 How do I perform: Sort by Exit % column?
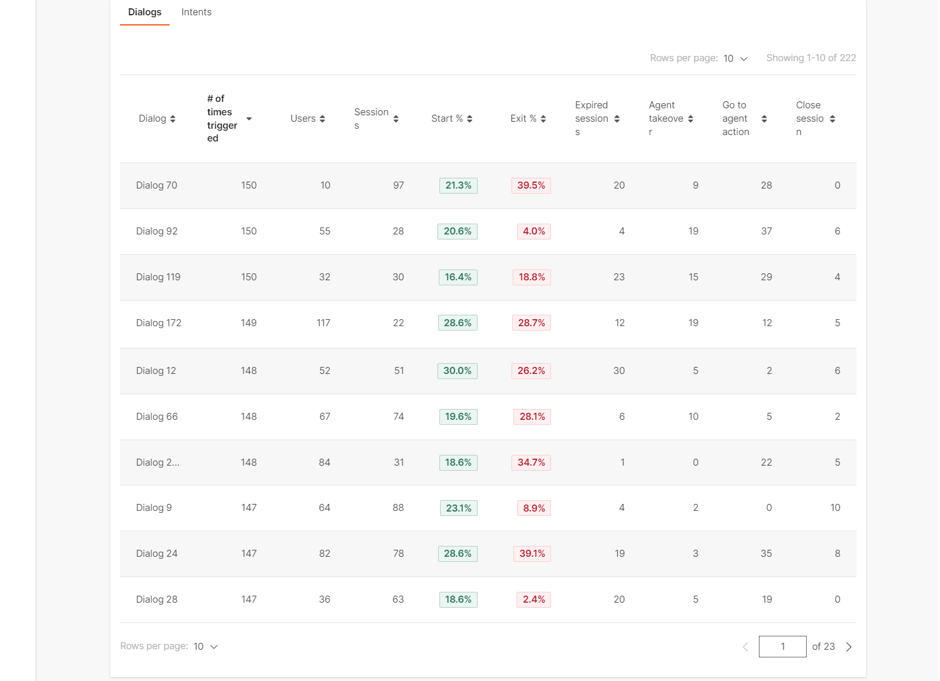543,119
